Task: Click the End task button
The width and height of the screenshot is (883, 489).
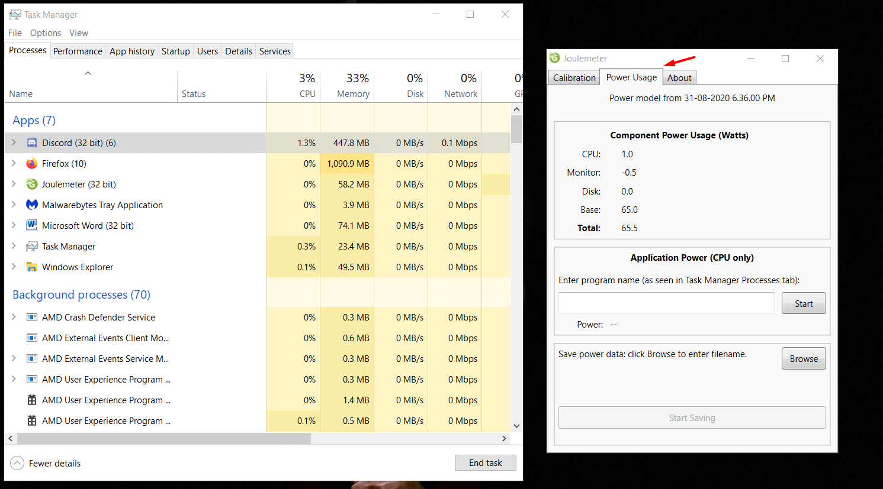Action: [x=486, y=463]
